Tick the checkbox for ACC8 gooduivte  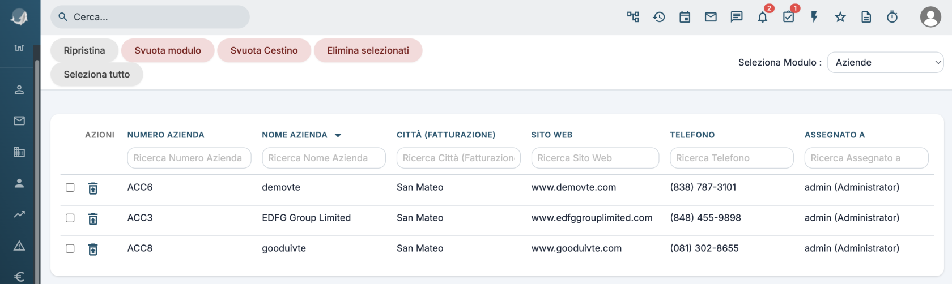point(70,248)
